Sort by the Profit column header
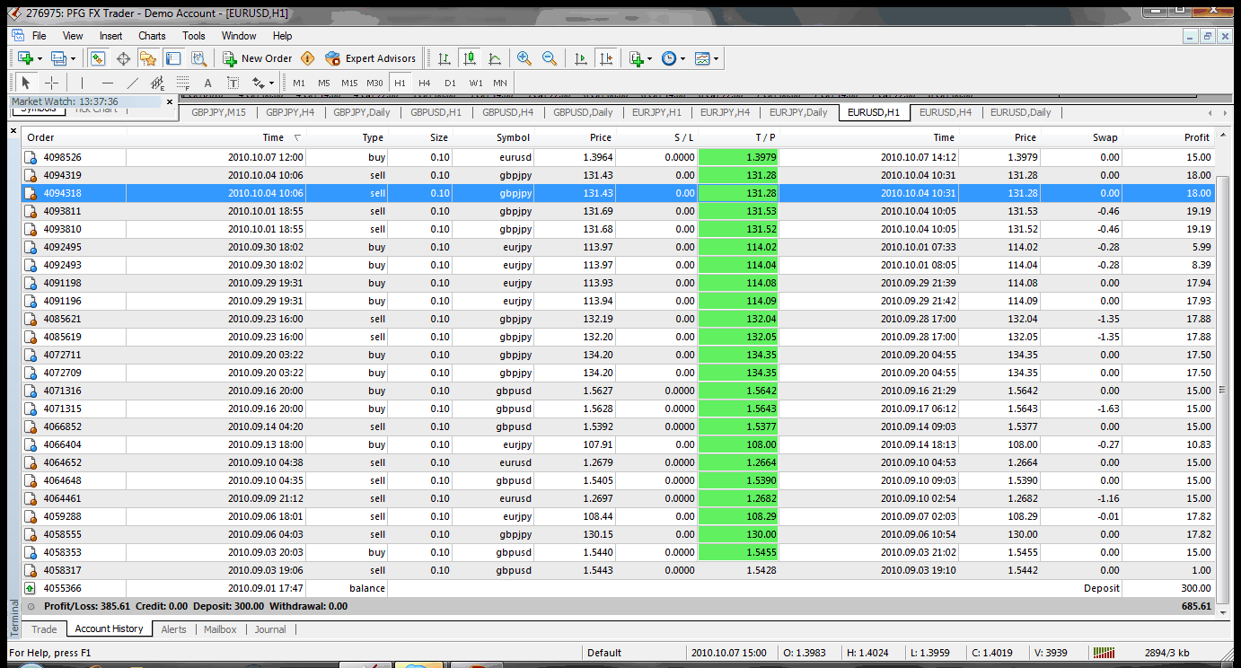Image resolution: width=1241 pixels, height=668 pixels. 1196,137
